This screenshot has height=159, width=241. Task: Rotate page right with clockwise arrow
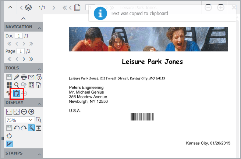(x=24, y=128)
